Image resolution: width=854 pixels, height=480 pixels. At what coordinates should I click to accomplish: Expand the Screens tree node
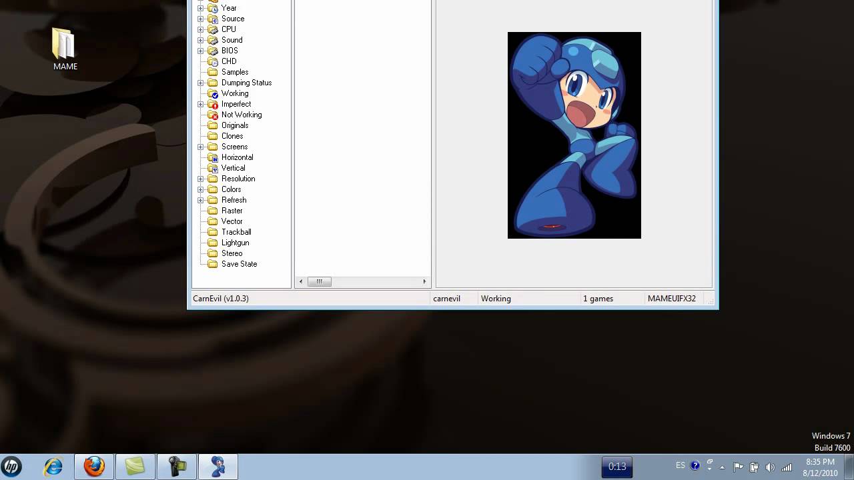pos(200,147)
